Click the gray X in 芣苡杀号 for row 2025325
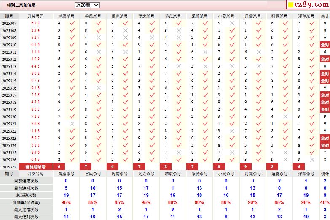Image resolution: width=330 pixels, height=220 pixels. click(179, 152)
